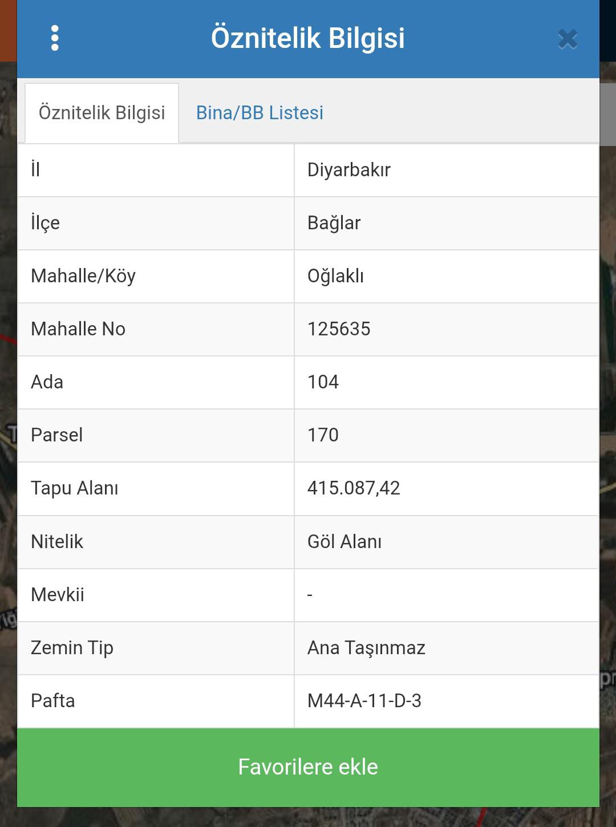Screen dimensions: 616x827
Task: Close the Öznitelik Bilgisi dialog
Action: pyautogui.click(x=568, y=39)
